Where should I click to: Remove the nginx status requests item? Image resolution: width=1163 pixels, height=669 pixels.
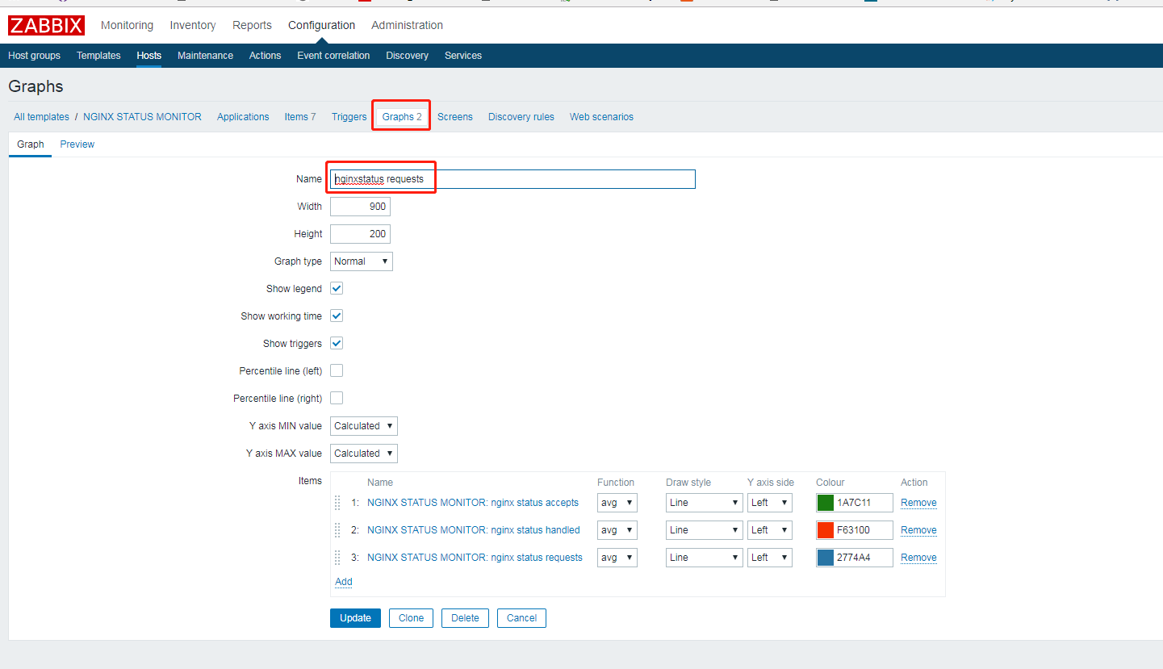(918, 558)
